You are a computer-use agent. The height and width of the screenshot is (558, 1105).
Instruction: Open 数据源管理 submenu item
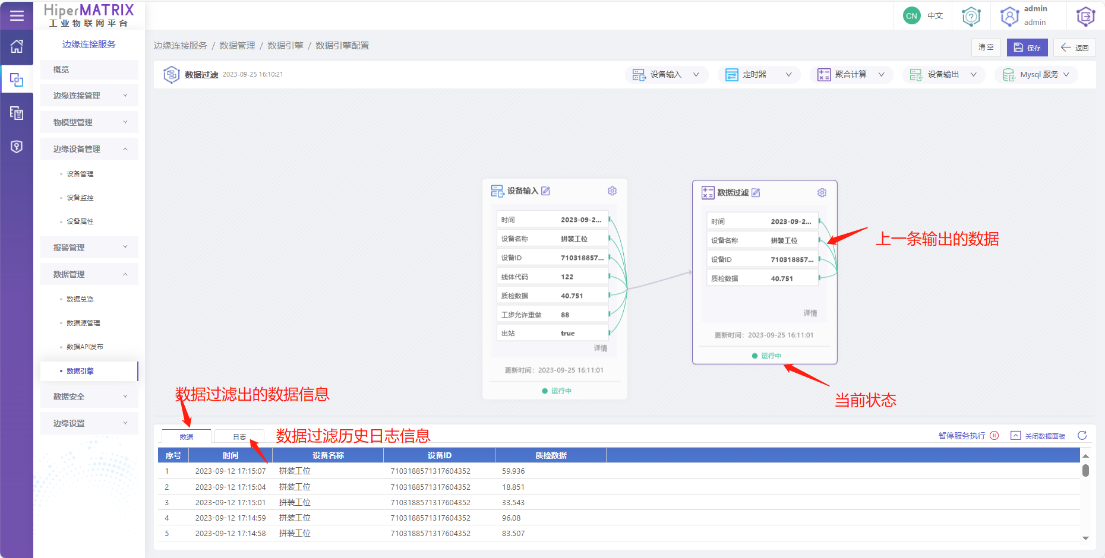pyautogui.click(x=83, y=323)
